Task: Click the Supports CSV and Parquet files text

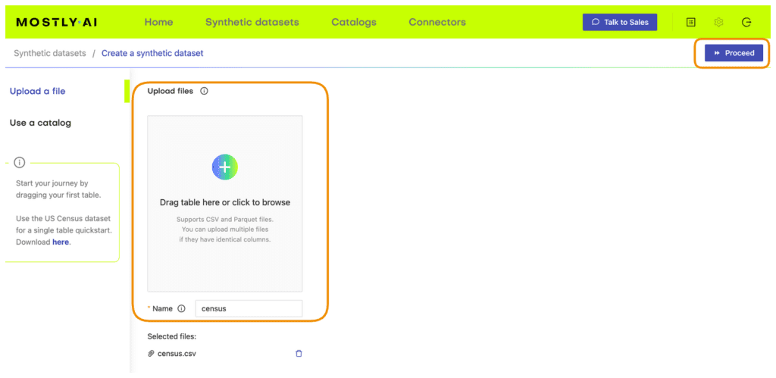Action: click(x=224, y=219)
